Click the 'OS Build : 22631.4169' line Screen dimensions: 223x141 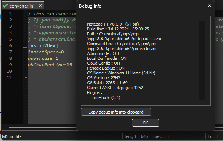107,83
